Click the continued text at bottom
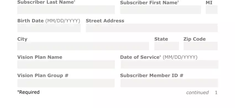The image size is (235, 108). [x=197, y=93]
